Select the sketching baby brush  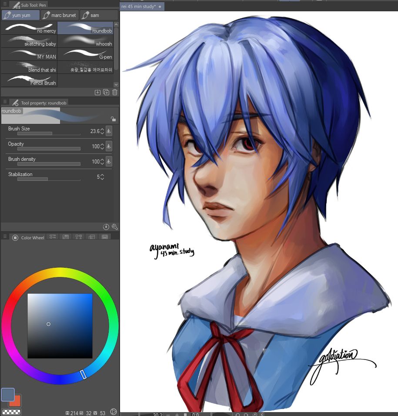(x=29, y=41)
